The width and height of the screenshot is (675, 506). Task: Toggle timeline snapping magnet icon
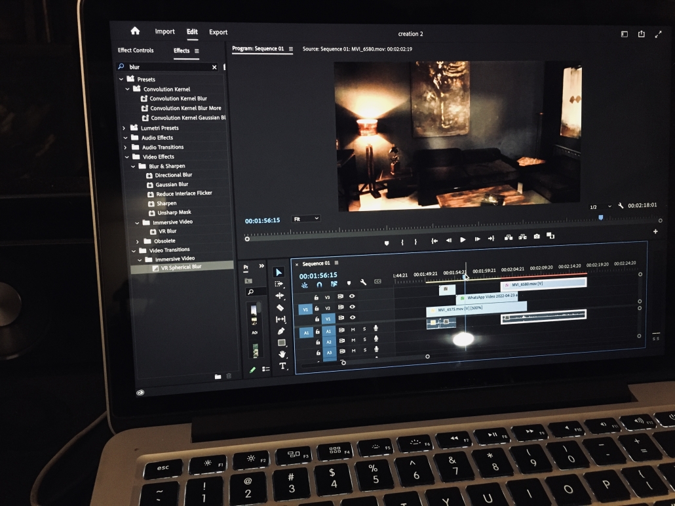(319, 284)
